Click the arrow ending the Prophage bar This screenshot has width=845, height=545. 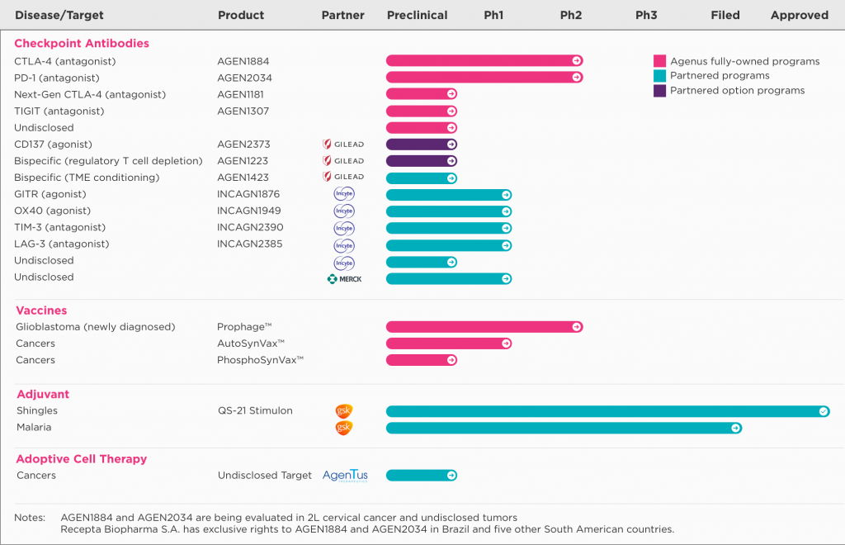coord(577,327)
